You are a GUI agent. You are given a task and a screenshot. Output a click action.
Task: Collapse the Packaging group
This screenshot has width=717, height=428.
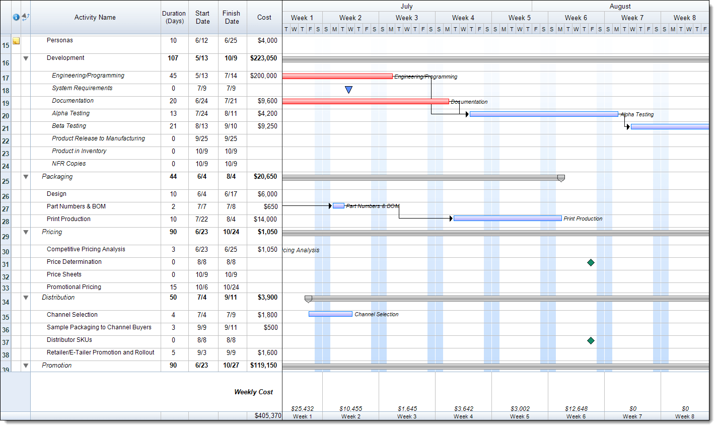point(26,177)
